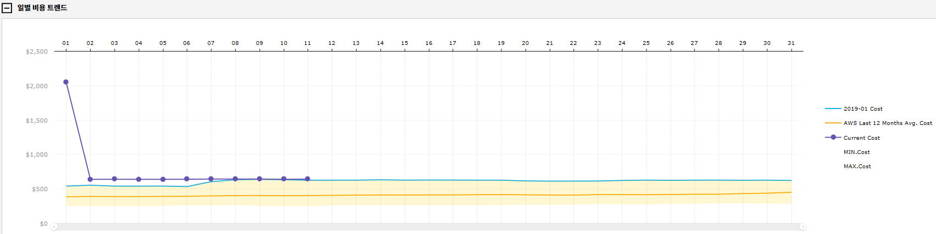936x234 pixels.
Task: Click the Current Cost marker on day 07
Action: coord(211,179)
